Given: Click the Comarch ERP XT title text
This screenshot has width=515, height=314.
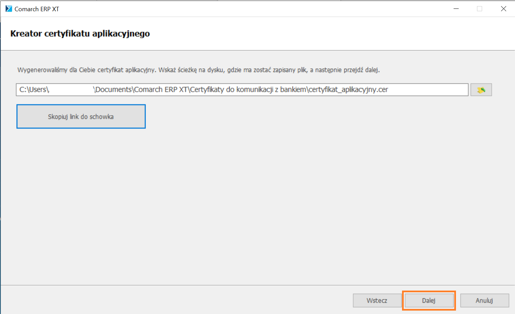Looking at the screenshot, I should click(x=37, y=9).
